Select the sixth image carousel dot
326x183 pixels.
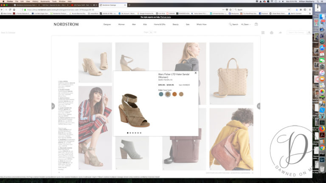coord(141,133)
